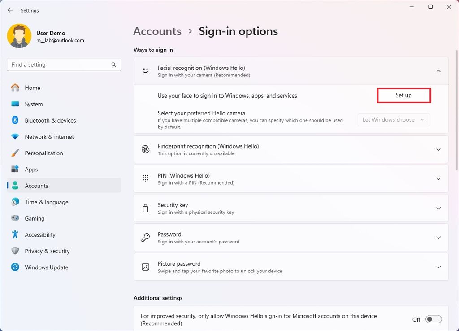The image size is (459, 331).
Task: Open Network & internet from sidebar icon
Action: pos(15,136)
